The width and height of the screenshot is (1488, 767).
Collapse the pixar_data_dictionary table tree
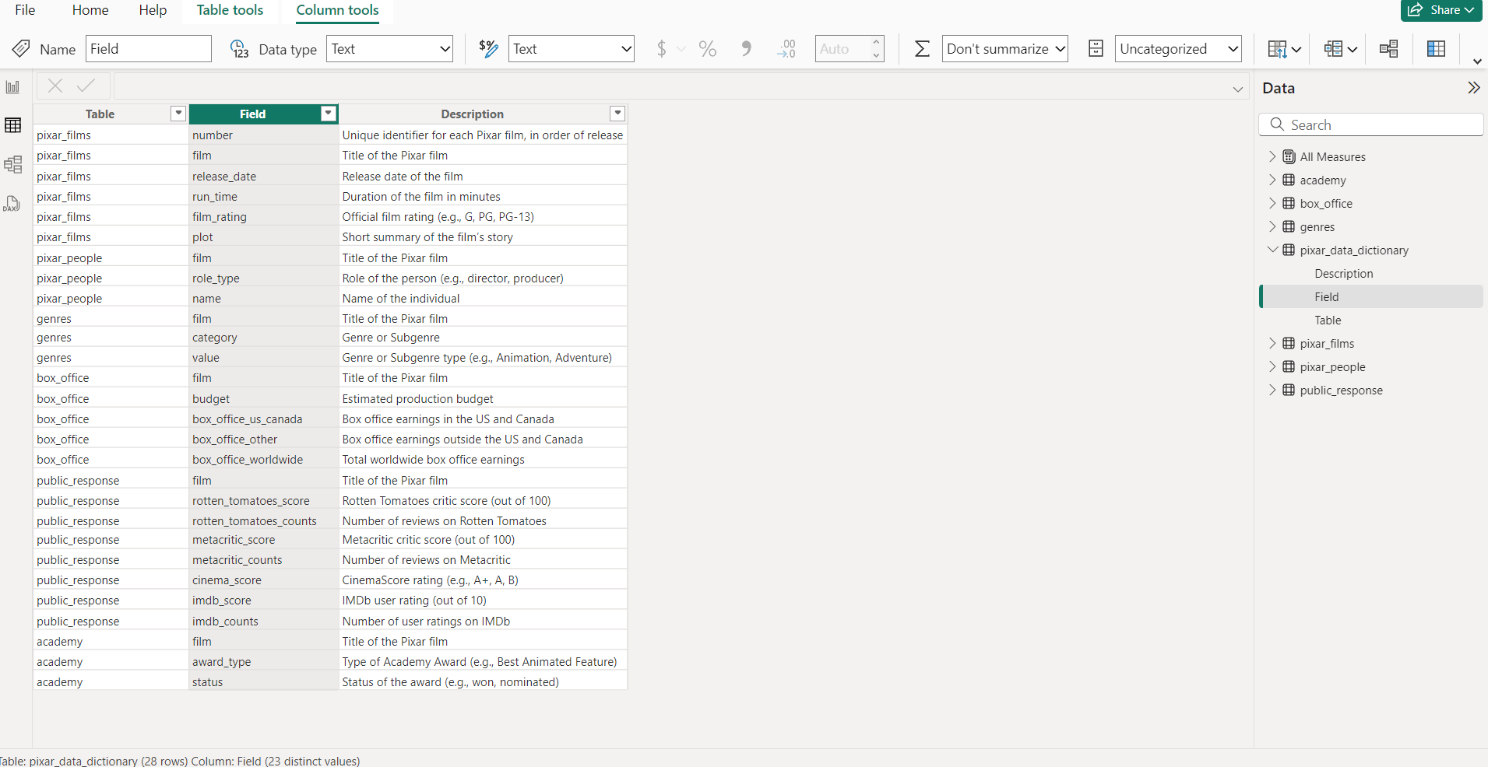(x=1272, y=250)
